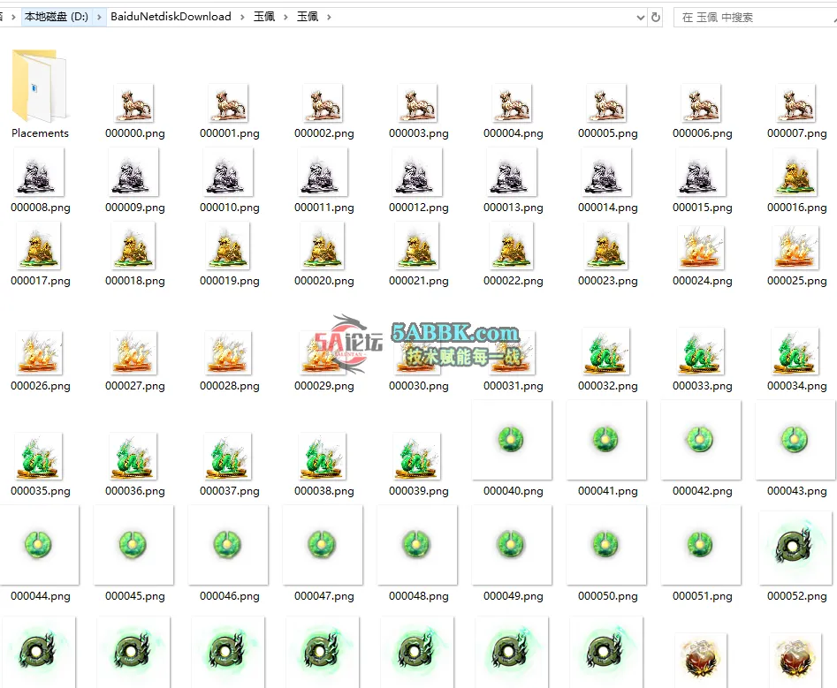Screen dimensions: 837x688
Task: Open the jade pendant image 000040.png
Action: click(x=512, y=441)
